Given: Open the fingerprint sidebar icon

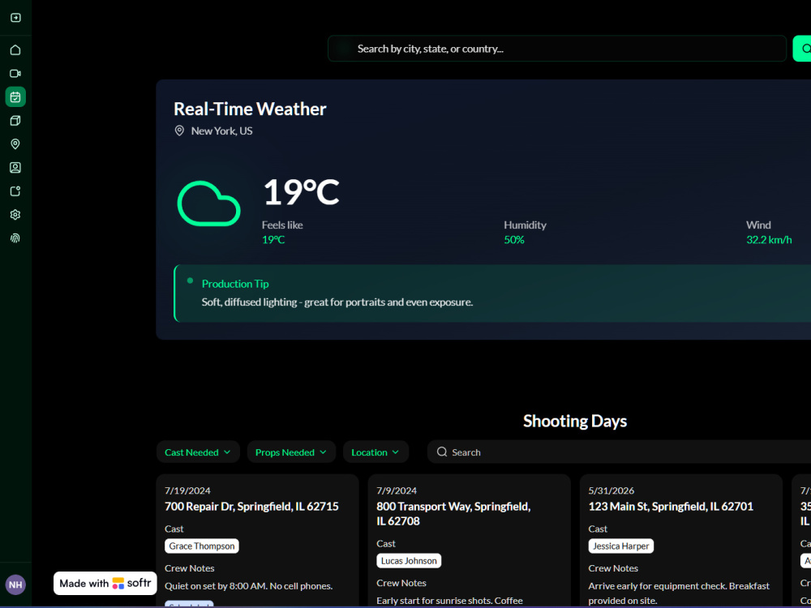Looking at the screenshot, I should click(15, 238).
